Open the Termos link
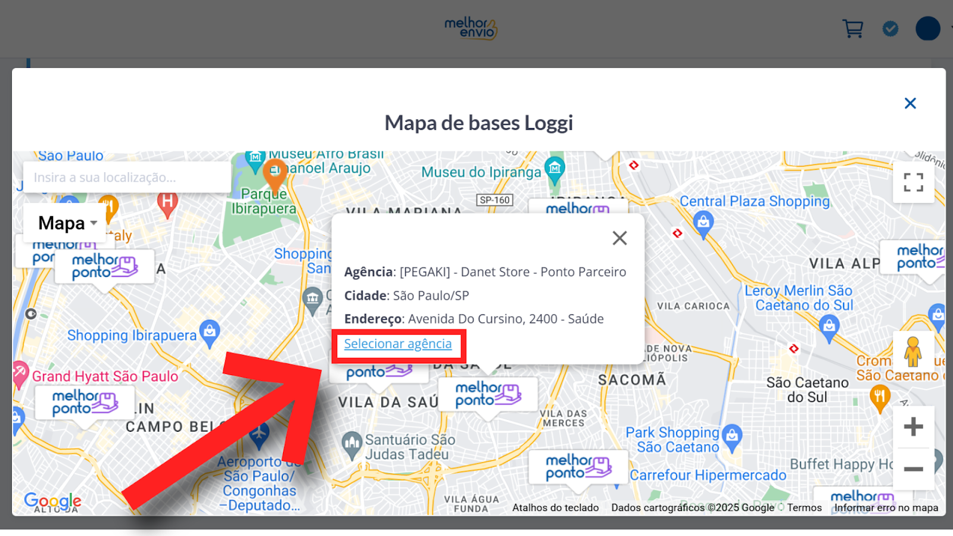 tap(804, 508)
